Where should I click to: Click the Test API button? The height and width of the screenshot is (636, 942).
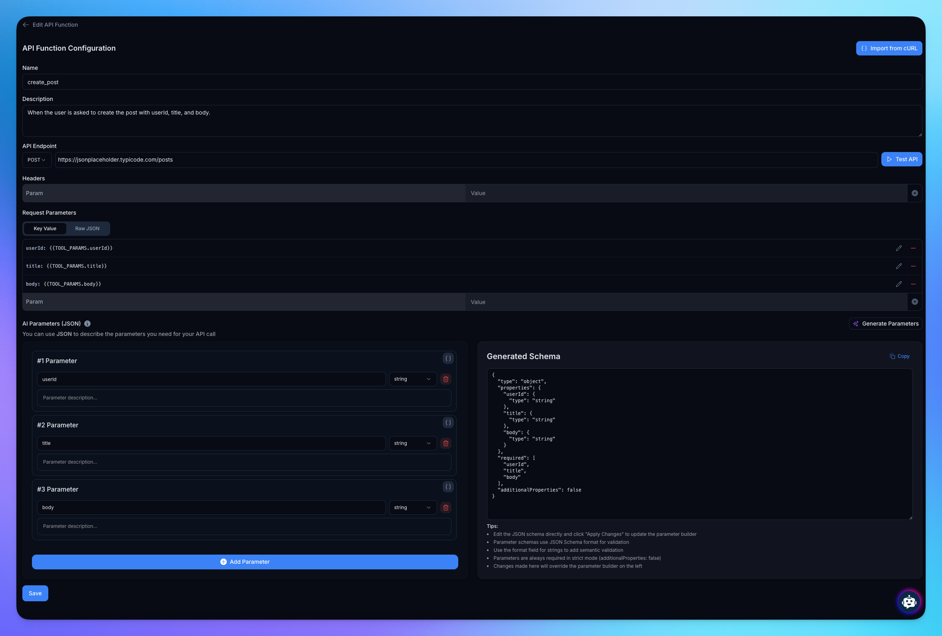coord(901,159)
